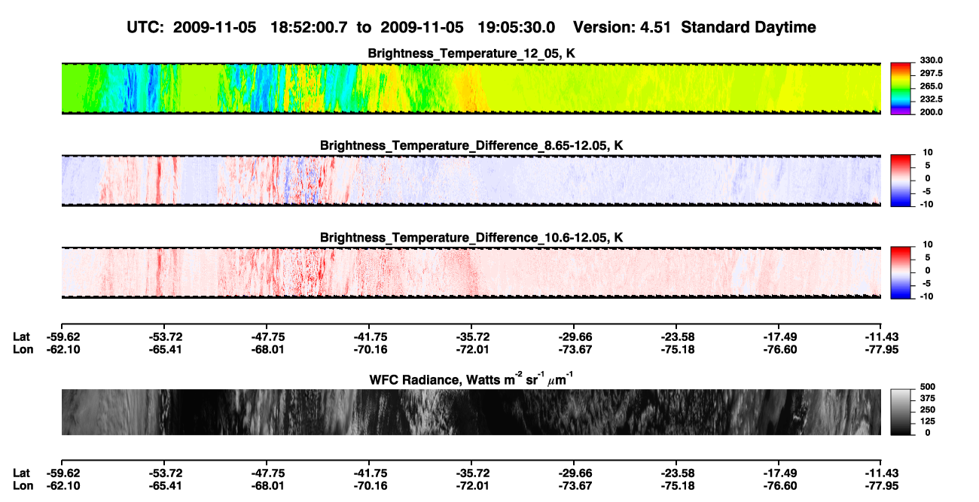Click the upper Lat axis label

(22, 337)
